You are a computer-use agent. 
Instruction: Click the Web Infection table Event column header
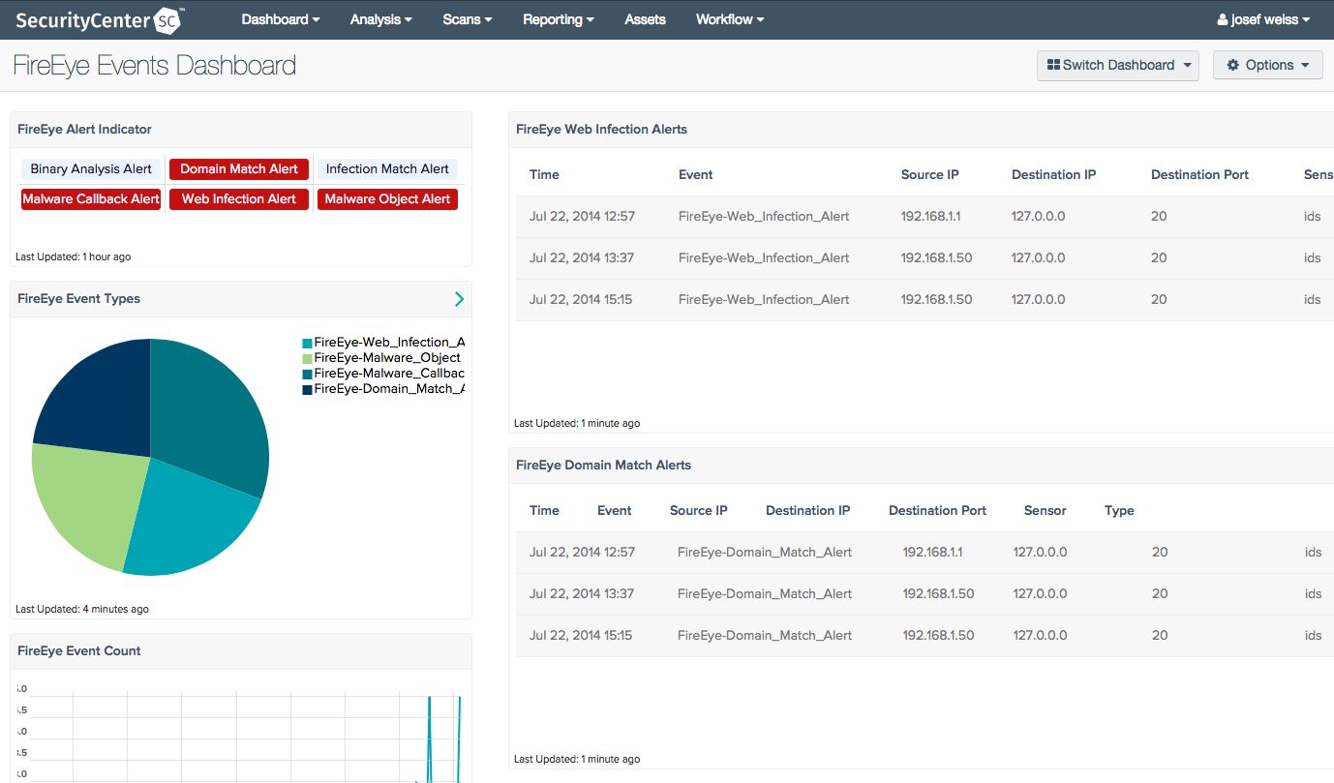click(x=695, y=175)
